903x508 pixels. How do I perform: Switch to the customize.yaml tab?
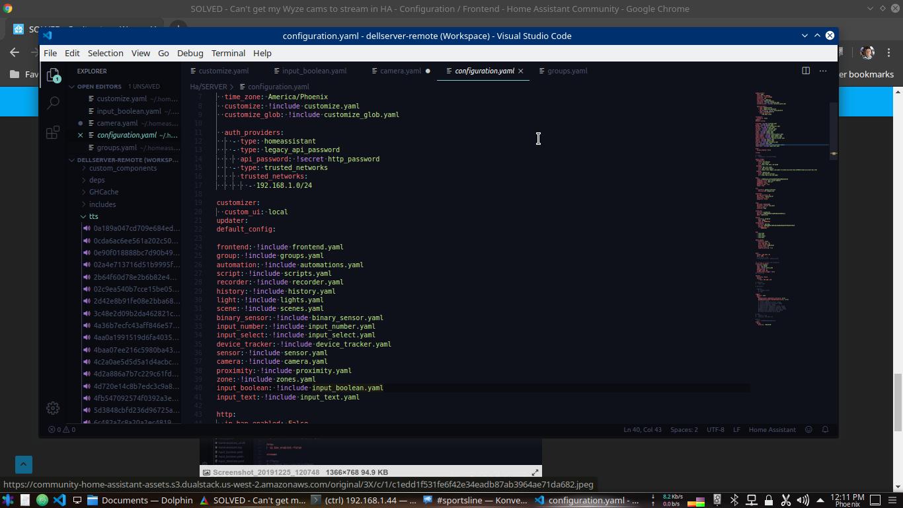click(x=223, y=71)
